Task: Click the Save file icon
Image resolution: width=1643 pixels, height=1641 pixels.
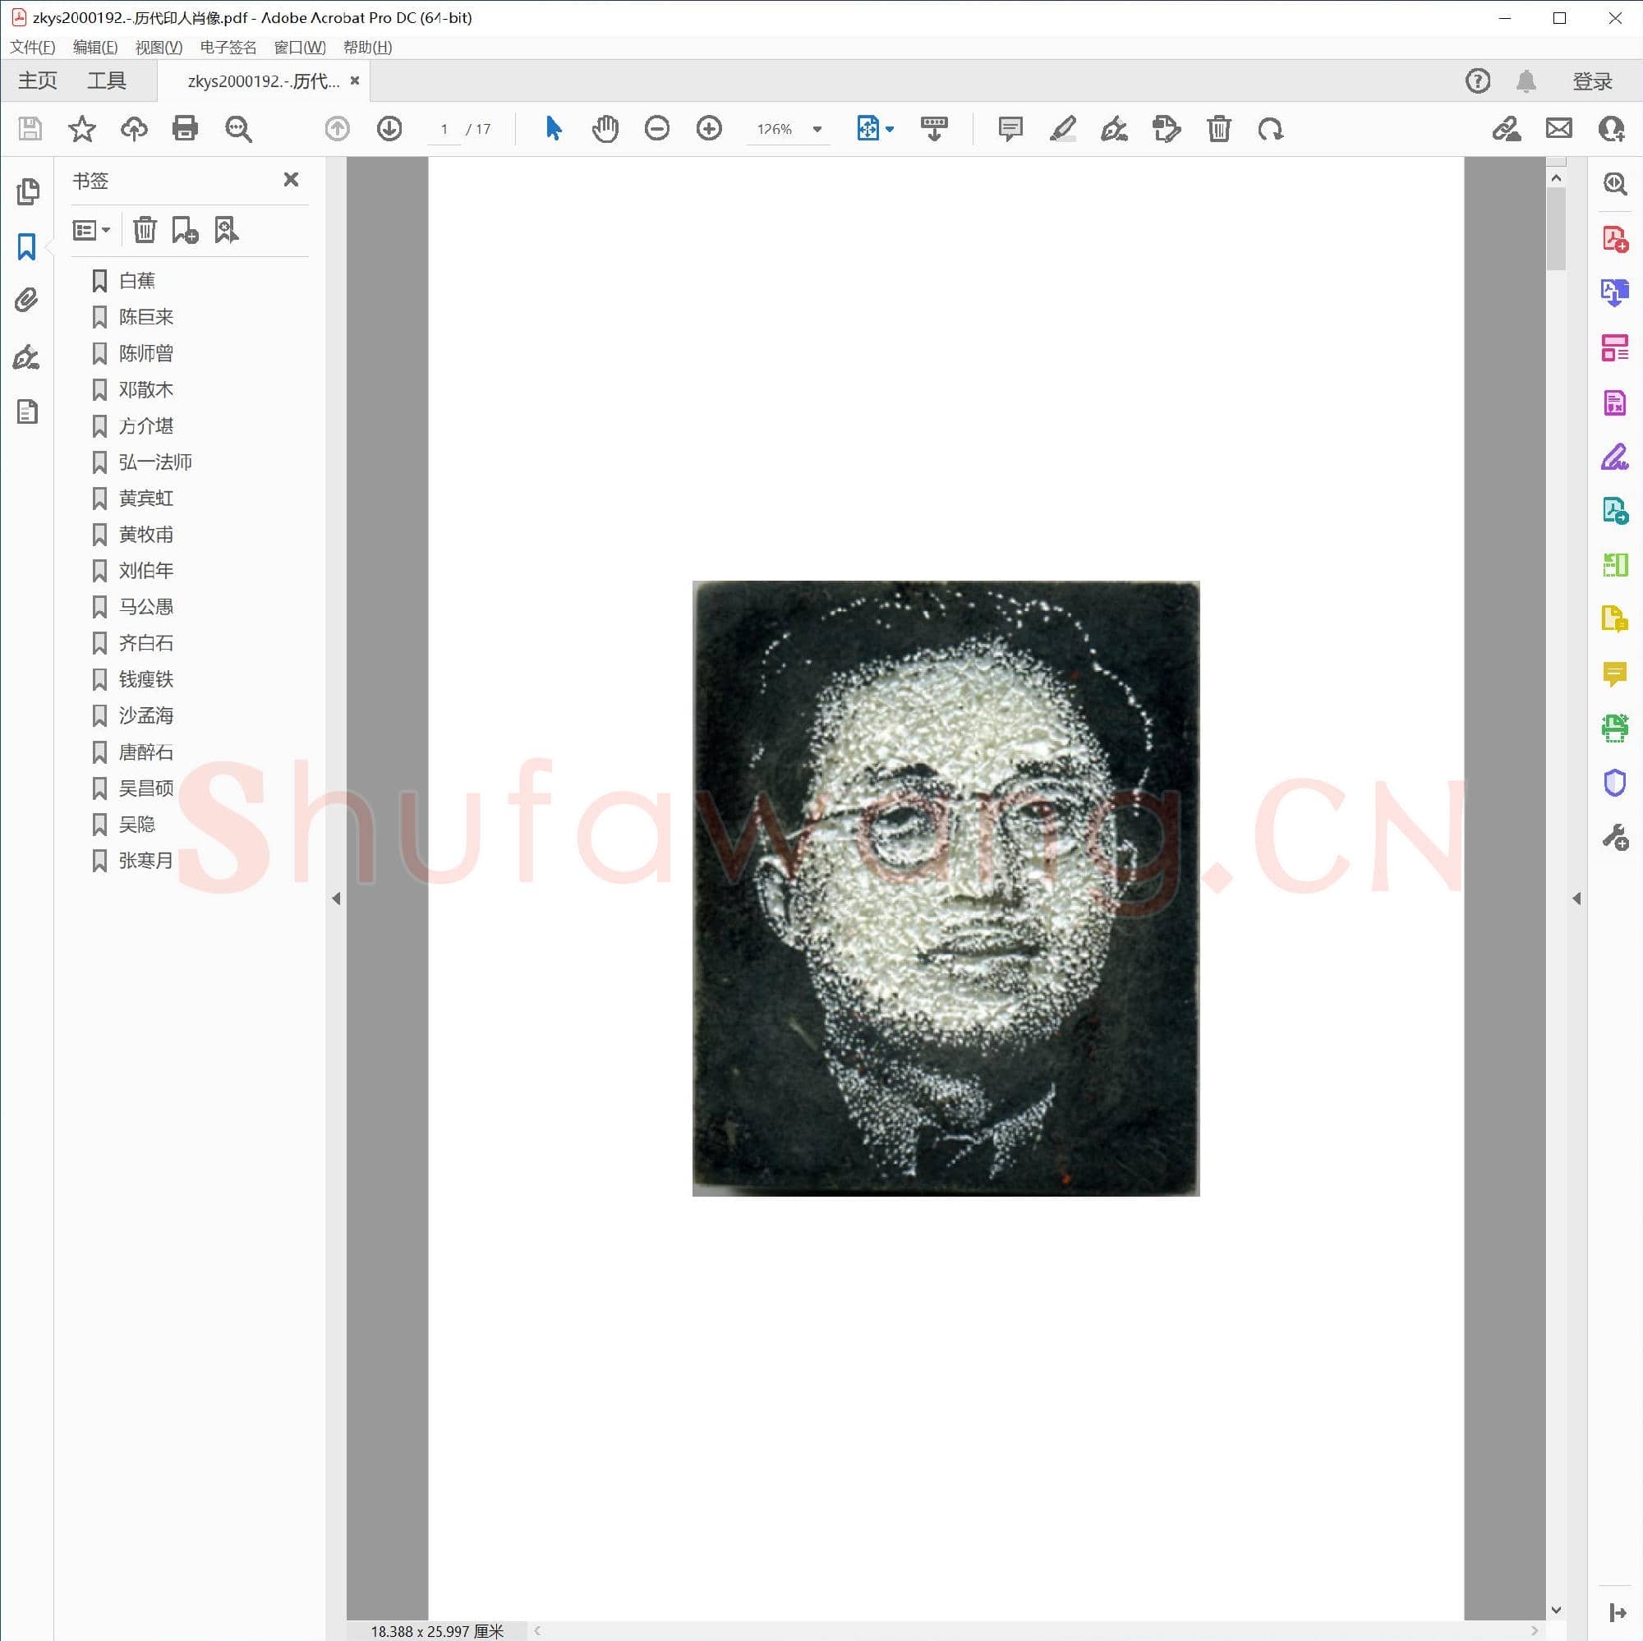Action: (29, 129)
